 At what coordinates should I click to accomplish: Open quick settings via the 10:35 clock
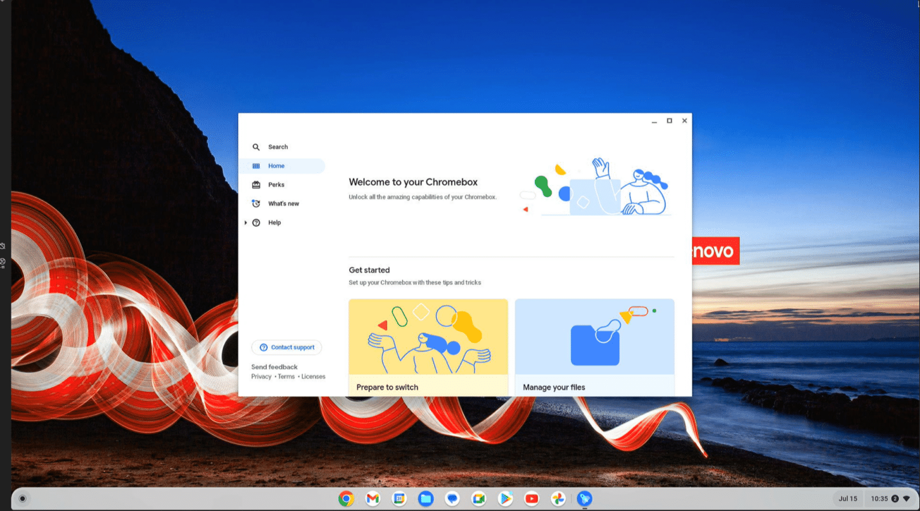(879, 498)
